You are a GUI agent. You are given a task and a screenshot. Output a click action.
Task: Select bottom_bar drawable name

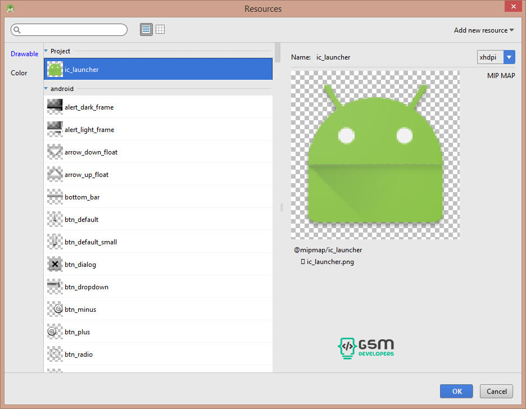coord(82,197)
